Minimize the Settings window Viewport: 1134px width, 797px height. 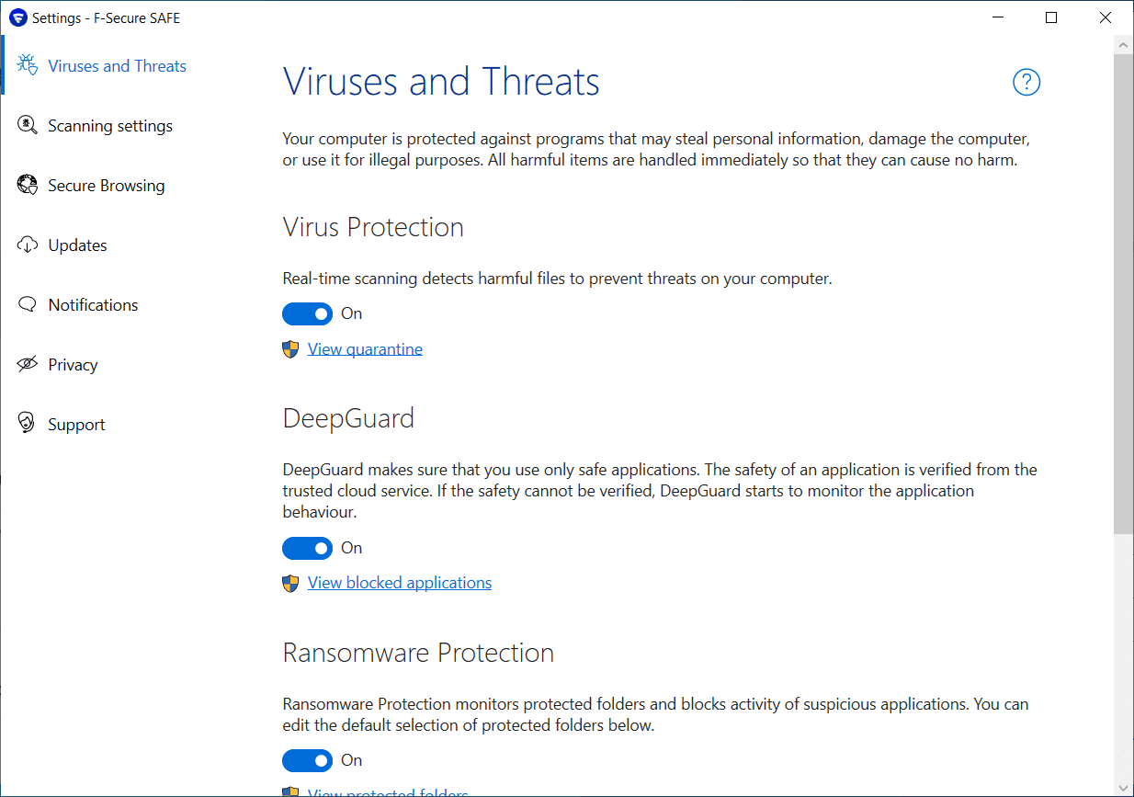(997, 17)
